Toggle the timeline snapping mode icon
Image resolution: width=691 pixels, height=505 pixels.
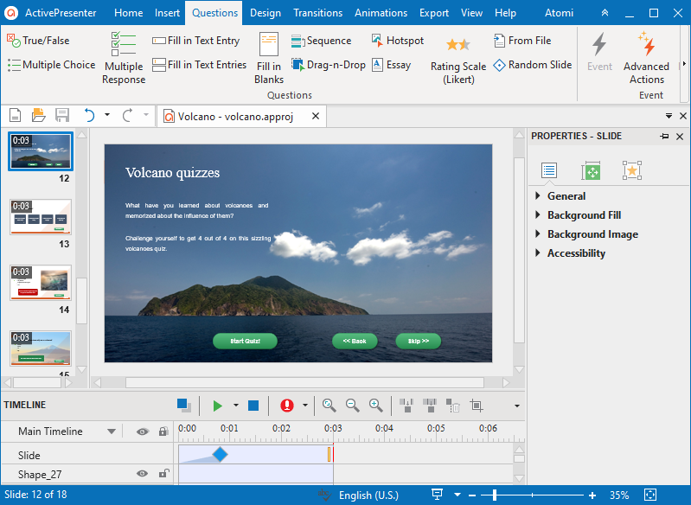point(183,406)
